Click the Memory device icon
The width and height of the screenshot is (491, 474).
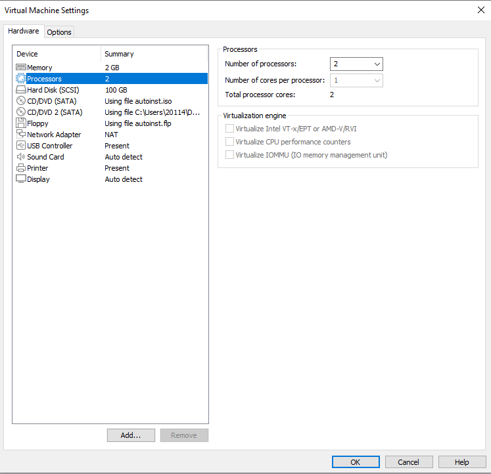(x=20, y=67)
